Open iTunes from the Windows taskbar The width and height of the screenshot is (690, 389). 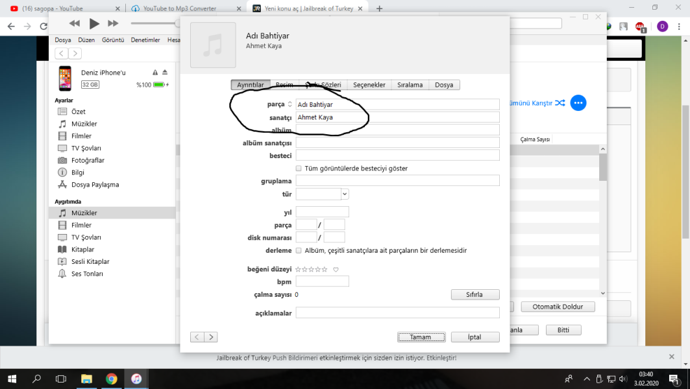(136, 379)
